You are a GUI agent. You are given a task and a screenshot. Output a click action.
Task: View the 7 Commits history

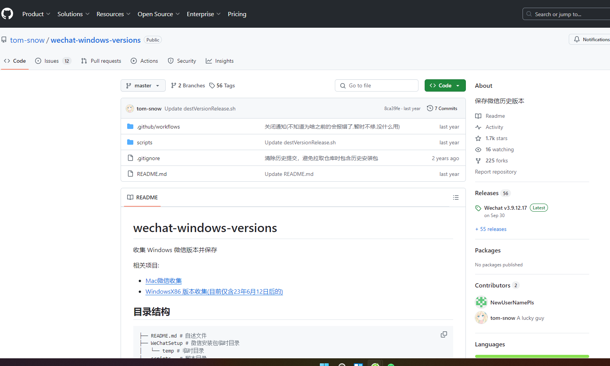click(442, 109)
